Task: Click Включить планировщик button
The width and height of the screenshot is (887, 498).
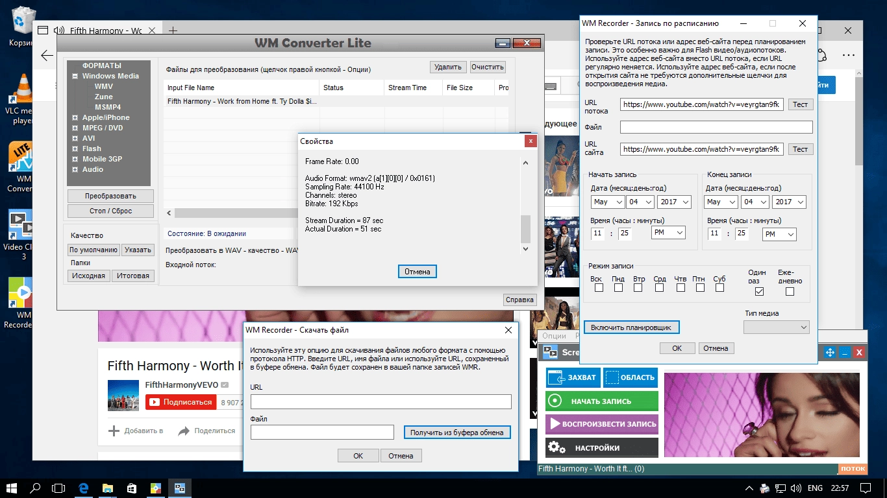Action: coord(631,327)
